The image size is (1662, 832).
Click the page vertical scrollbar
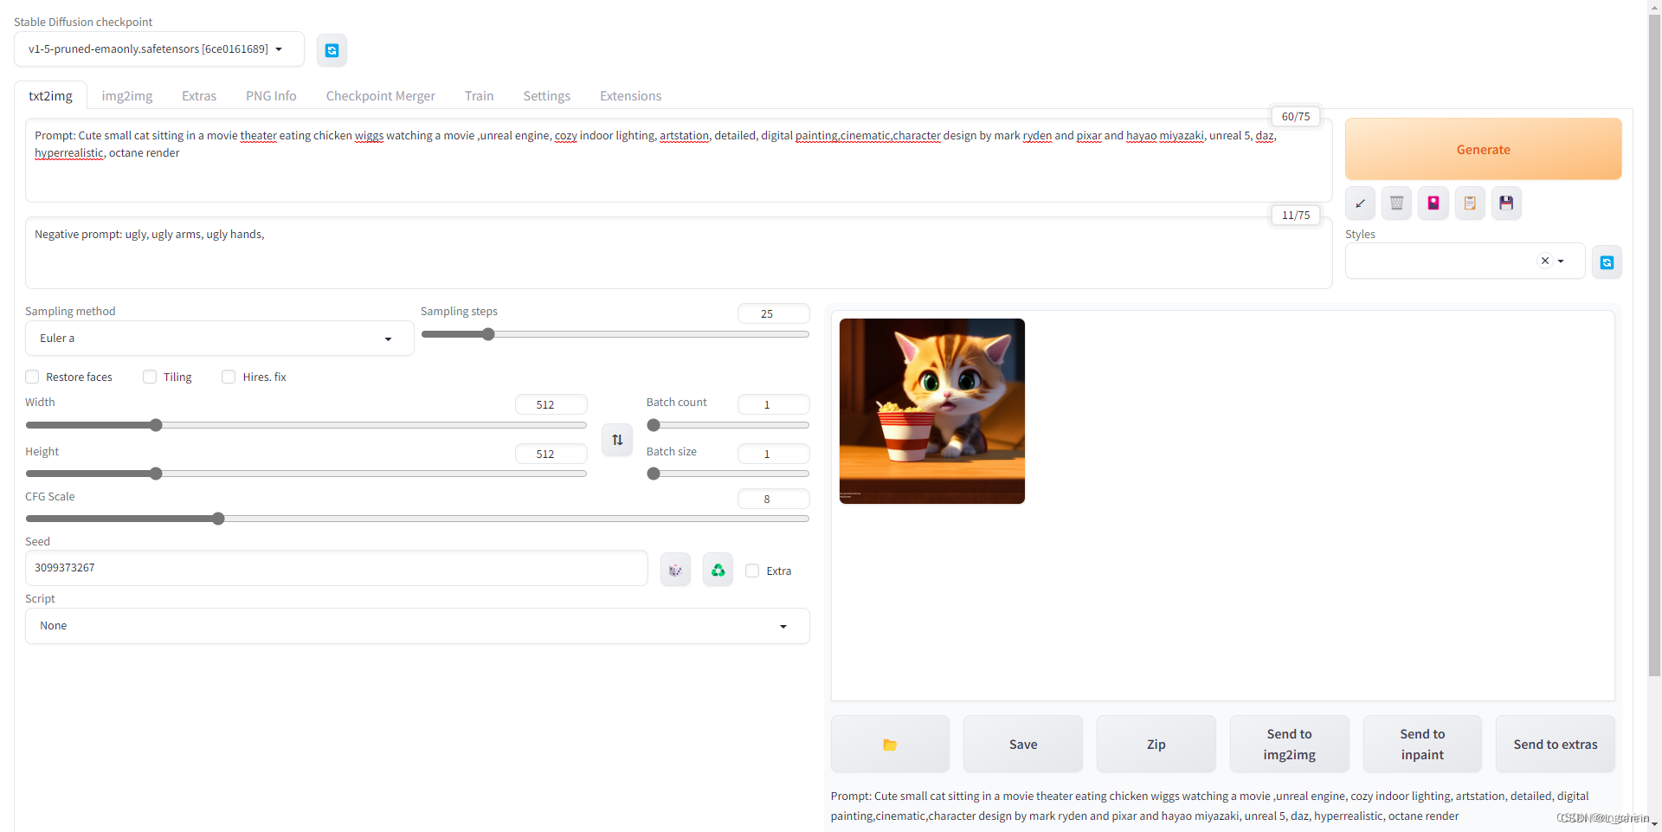pos(1654,346)
